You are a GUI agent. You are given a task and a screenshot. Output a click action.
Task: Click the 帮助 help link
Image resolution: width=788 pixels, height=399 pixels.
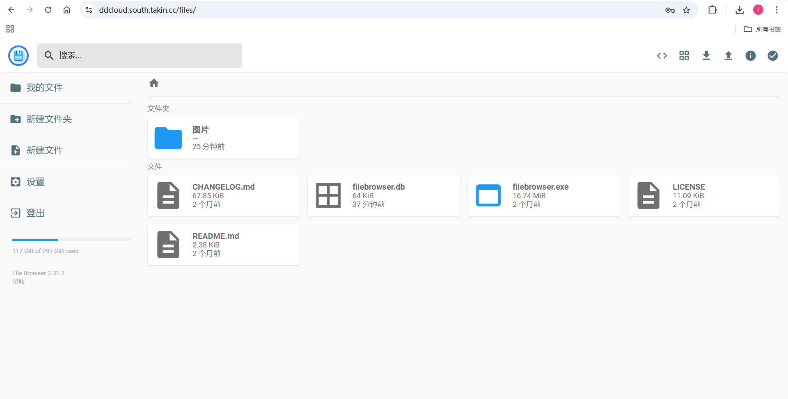tap(18, 281)
